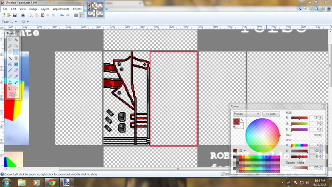The height and width of the screenshot is (187, 332).
Task: Open the palette management dropdown arrow
Action: pos(245,150)
